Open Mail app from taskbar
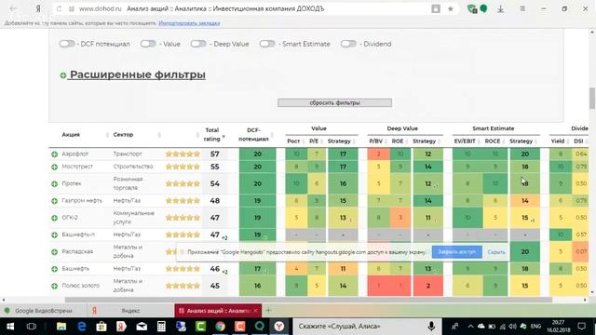This screenshot has height=335, width=596. tap(142, 327)
